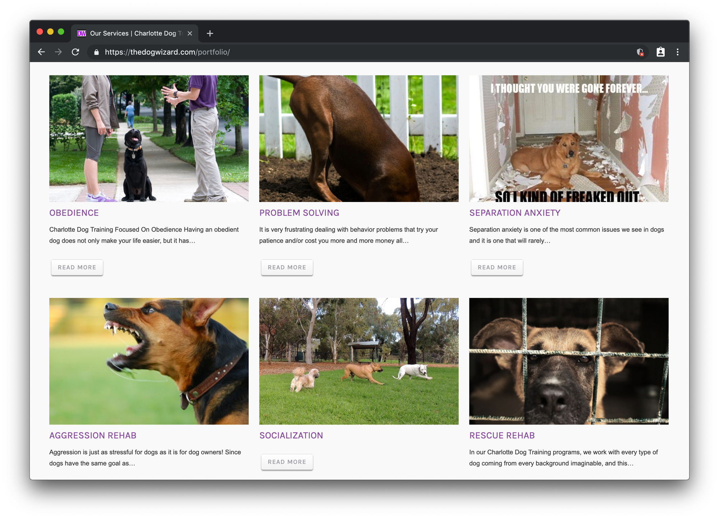
Task: Open the SOCIALIZATION heading link
Action: (x=291, y=435)
